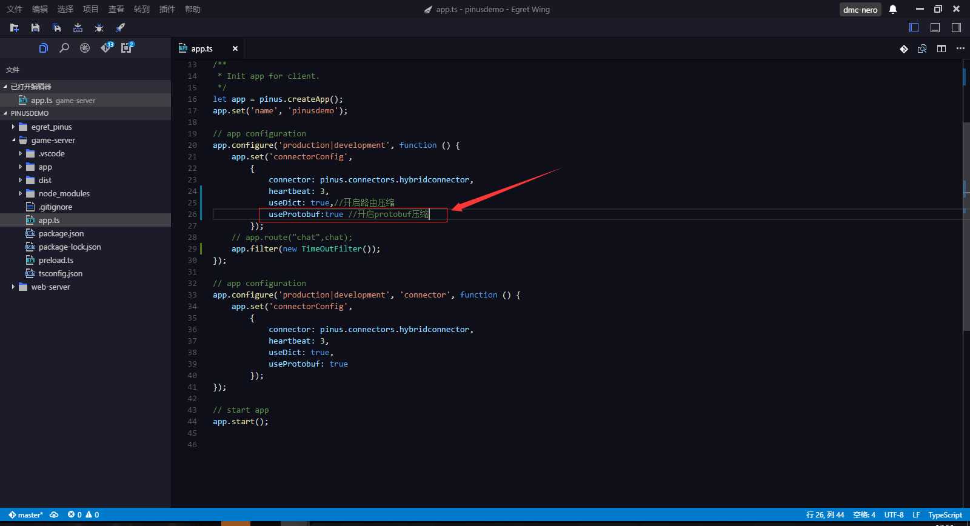Screen dimensions: 970x526
Task: Click the cursor position 行 26, 列 44
Action: pos(825,515)
